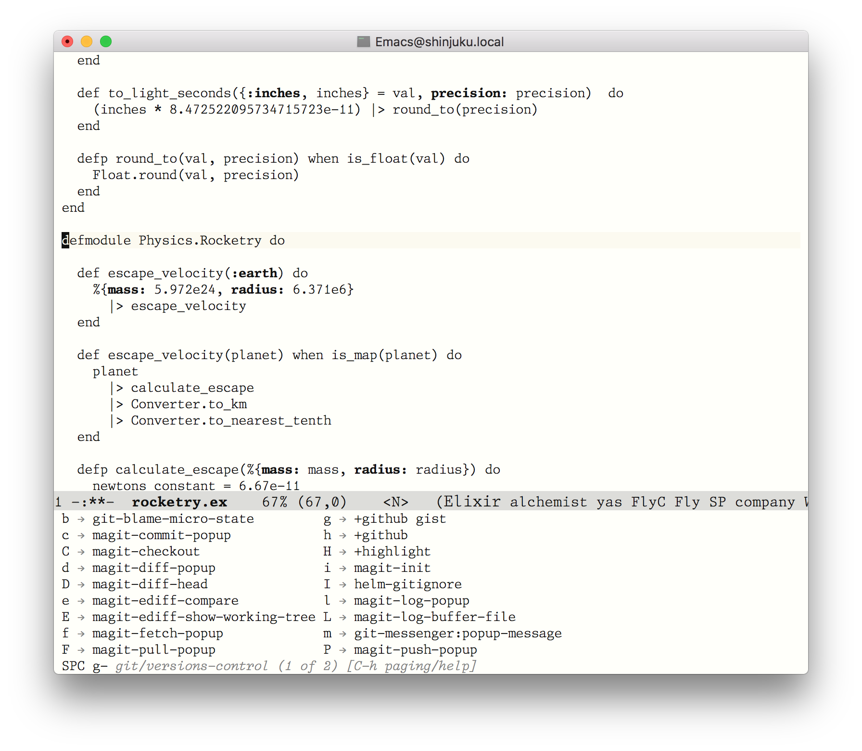862x751 pixels.
Task: Click the Converter.to_km pipeline line
Action: (178, 404)
